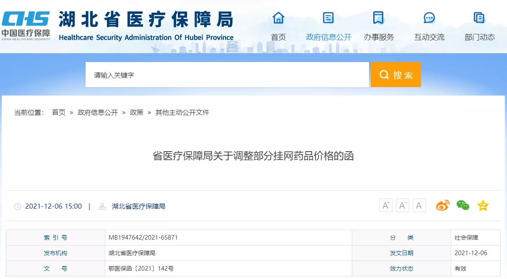
Task: Click the 湖北省医疗保障局 source link
Action: coord(138,206)
